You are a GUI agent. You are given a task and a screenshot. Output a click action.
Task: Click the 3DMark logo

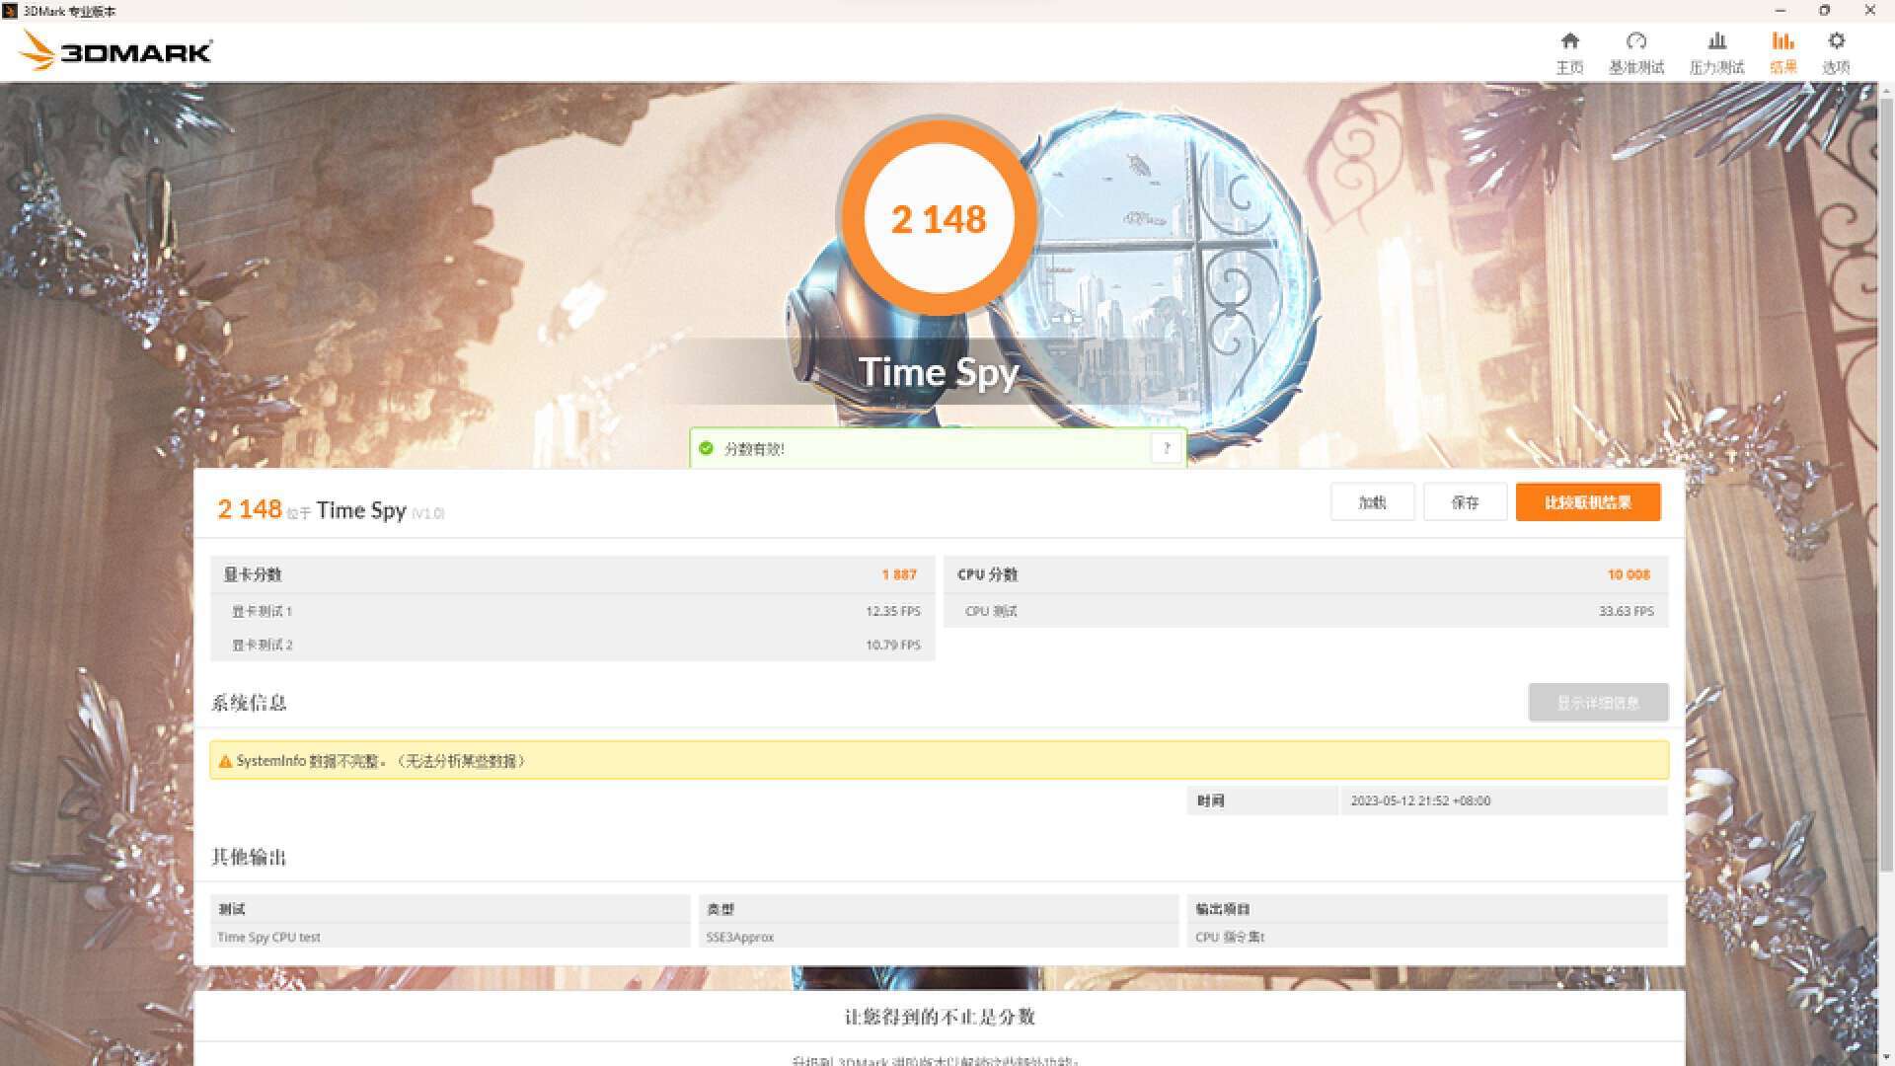(115, 50)
